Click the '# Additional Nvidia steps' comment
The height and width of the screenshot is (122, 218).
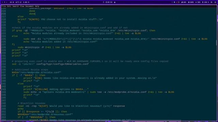pos(30,70)
